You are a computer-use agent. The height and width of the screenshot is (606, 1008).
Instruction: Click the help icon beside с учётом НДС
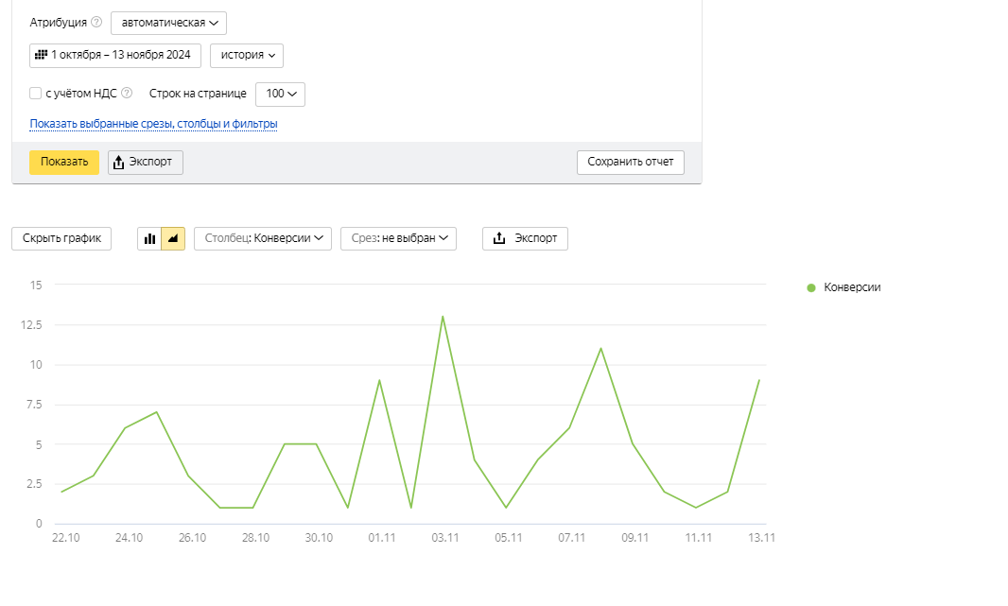[127, 94]
